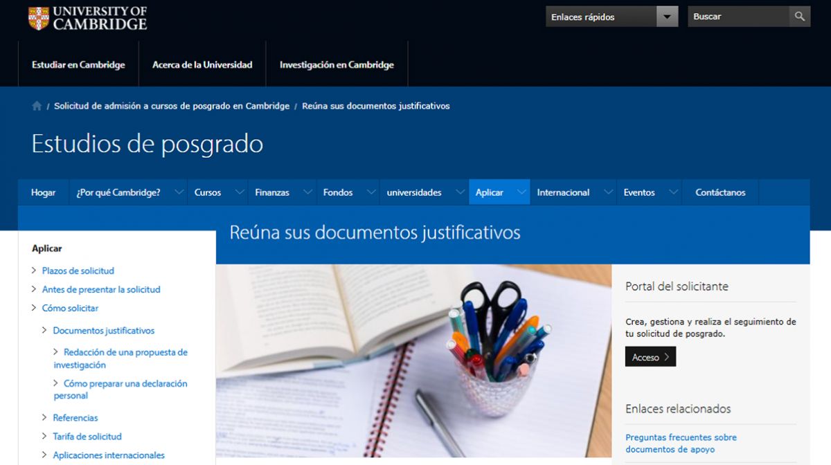This screenshot has width=831, height=465.
Task: Go to the Hogar tab
Action: [x=43, y=192]
